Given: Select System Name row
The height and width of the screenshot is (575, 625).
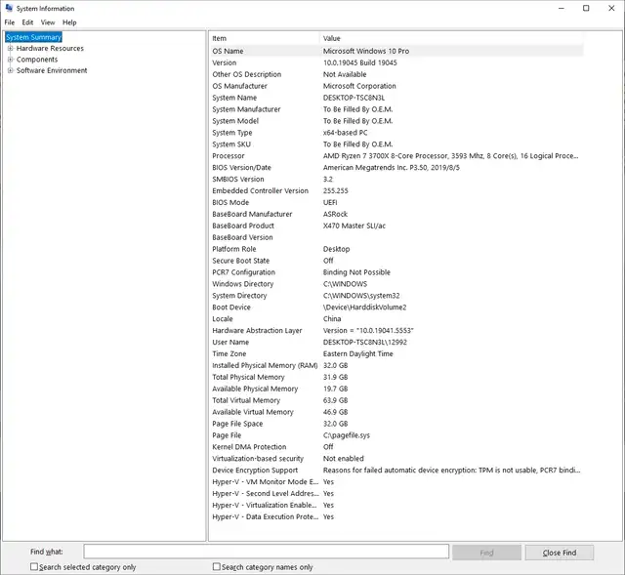Looking at the screenshot, I should pos(396,98).
